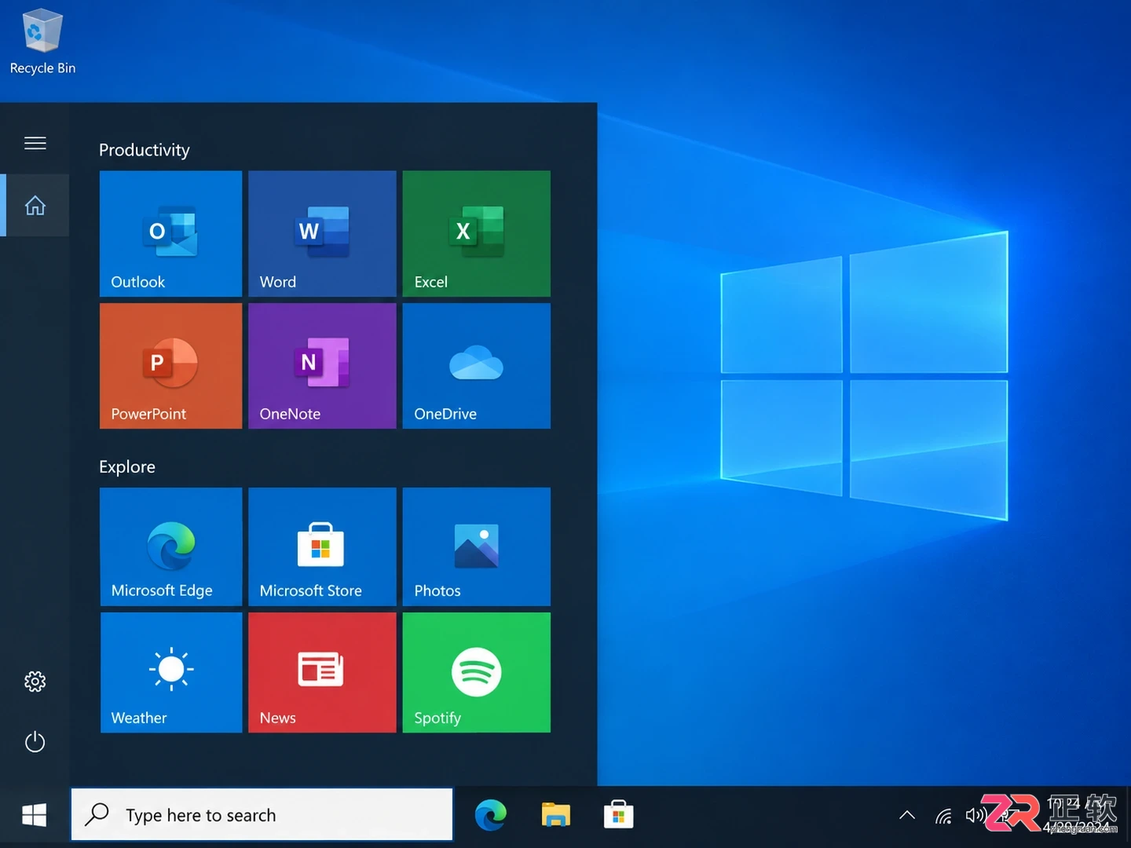Open File Explorer from the taskbar
The image size is (1131, 848).
[555, 815]
